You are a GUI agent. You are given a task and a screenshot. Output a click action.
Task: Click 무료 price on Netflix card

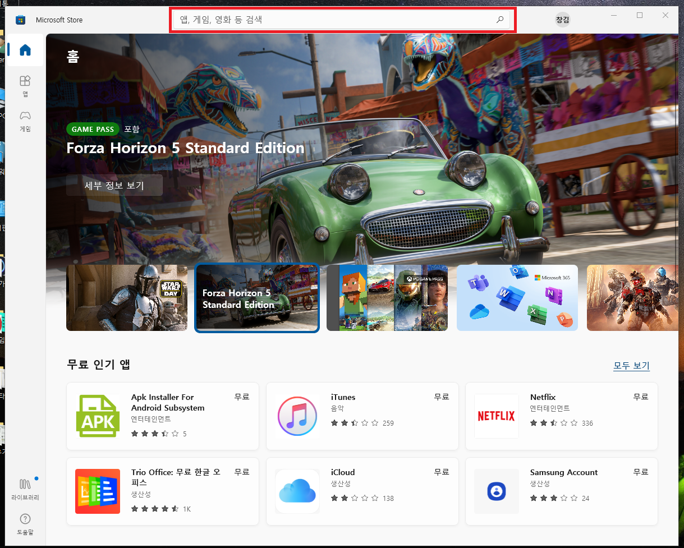click(x=641, y=397)
